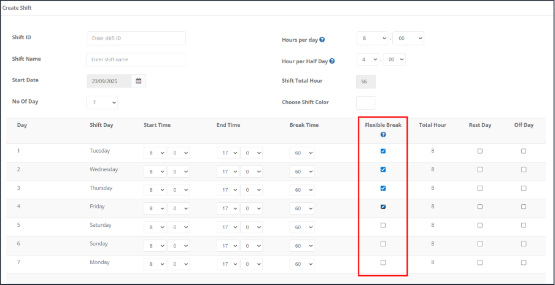Open the Choose Shift Color picker
The image size is (555, 285).
(x=366, y=102)
